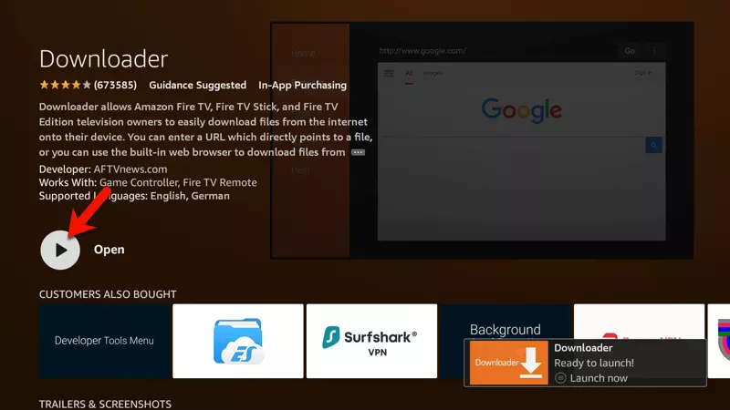Click the menu button icon beside Launch now
Image resolution: width=730 pixels, height=410 pixels.
pos(560,378)
